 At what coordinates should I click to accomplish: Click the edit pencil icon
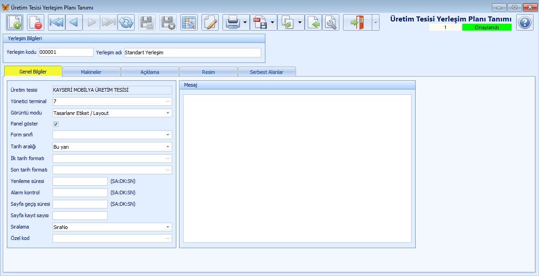(210, 23)
